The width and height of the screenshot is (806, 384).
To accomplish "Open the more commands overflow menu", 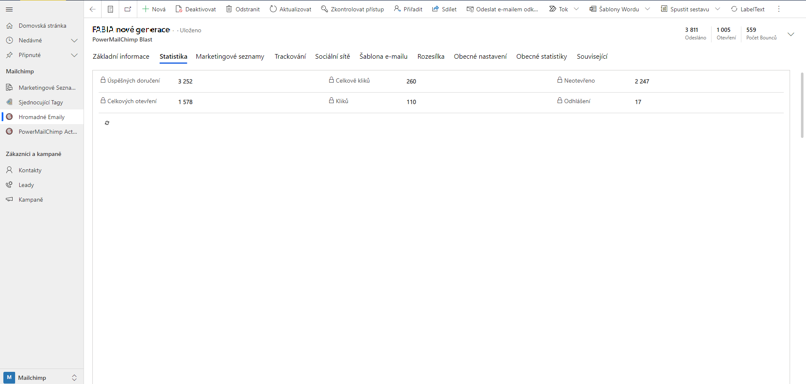I will 779,9.
